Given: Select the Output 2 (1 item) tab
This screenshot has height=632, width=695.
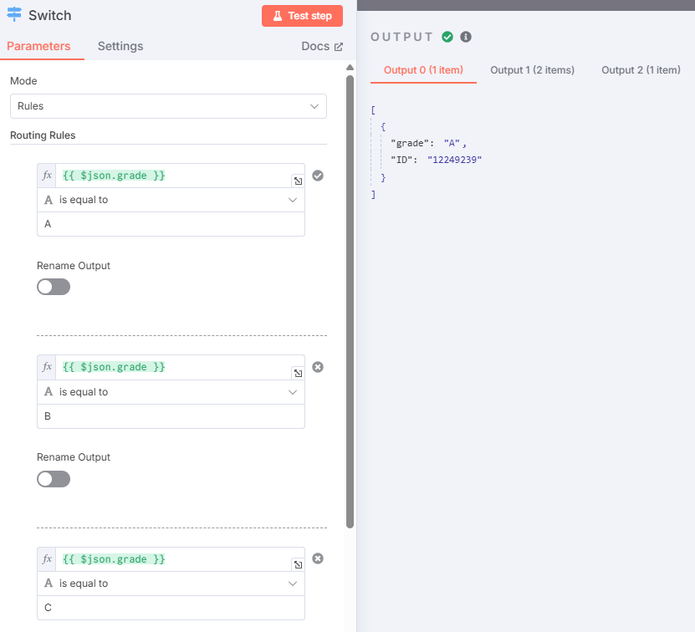Looking at the screenshot, I should 641,70.
